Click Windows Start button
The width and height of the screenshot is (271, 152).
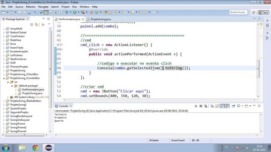pyautogui.click(x=6, y=148)
